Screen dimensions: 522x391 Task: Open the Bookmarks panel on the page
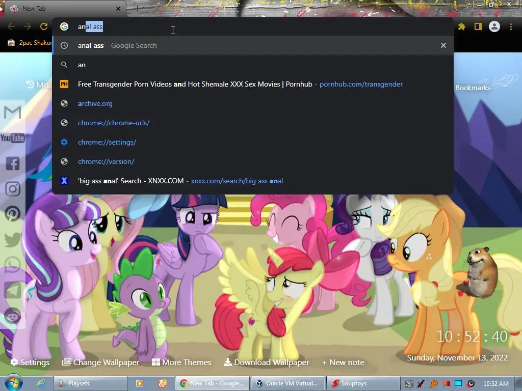point(473,88)
